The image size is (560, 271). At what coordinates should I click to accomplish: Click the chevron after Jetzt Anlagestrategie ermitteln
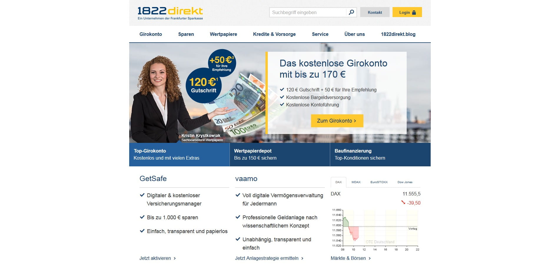pyautogui.click(x=302, y=258)
